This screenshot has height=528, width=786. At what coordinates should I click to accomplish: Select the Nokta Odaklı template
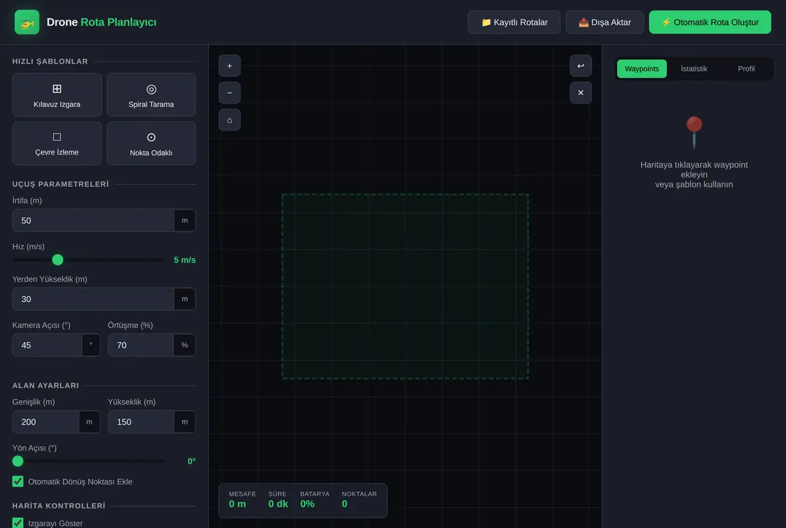[x=151, y=143]
